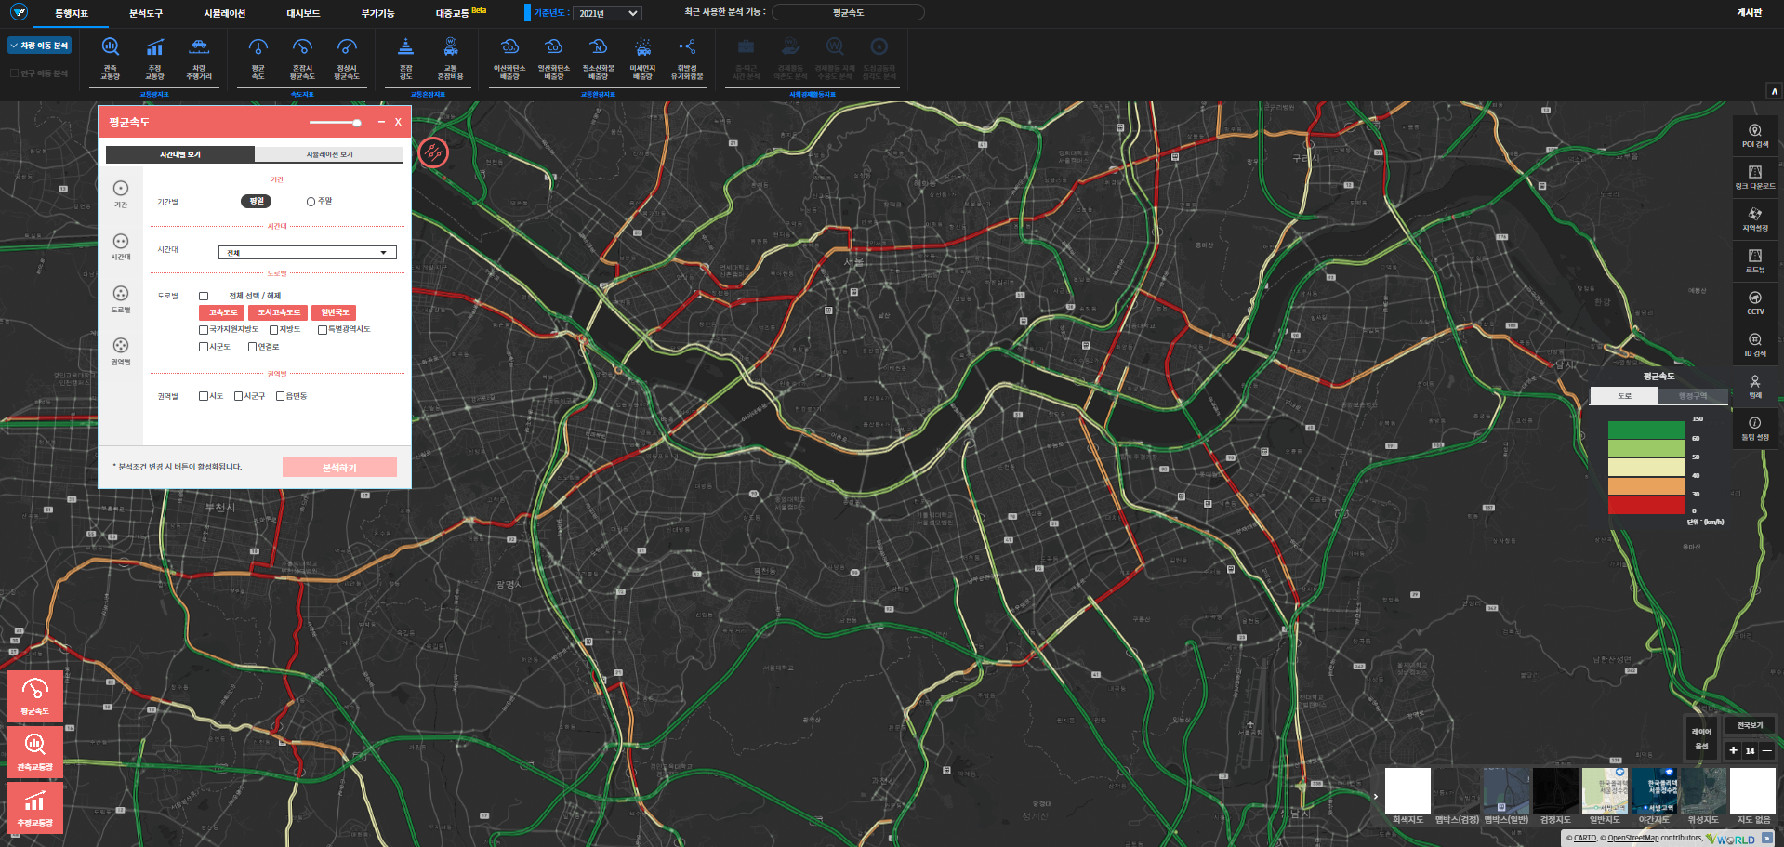Click the 관측교통량 shortcut tile at bottom left
This screenshot has height=847, width=1784.
click(35, 752)
